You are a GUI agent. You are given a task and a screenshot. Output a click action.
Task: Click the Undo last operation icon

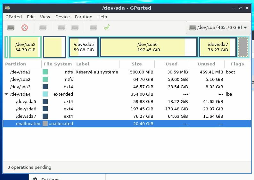(93, 28)
